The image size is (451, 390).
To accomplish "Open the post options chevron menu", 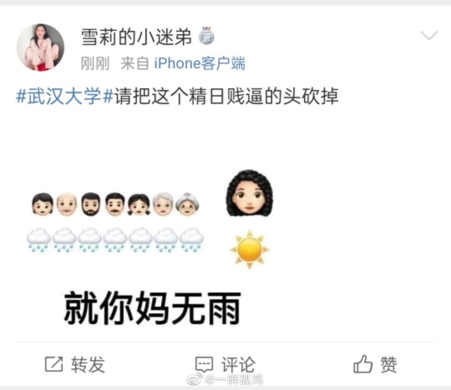I will 429,35.
